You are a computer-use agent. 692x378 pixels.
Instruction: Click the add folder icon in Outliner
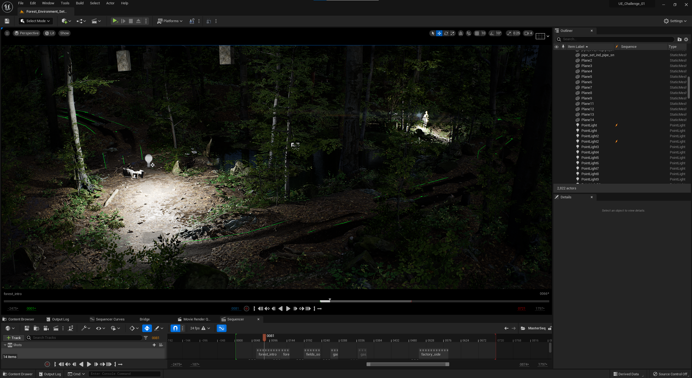point(680,39)
